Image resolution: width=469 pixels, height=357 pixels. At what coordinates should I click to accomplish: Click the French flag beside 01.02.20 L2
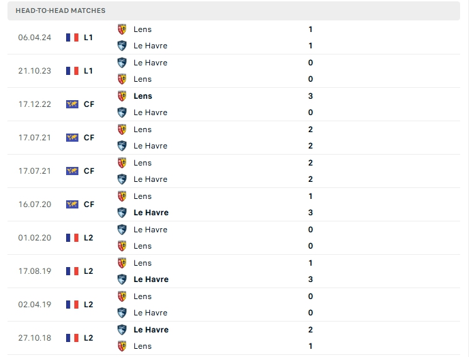pos(72,238)
